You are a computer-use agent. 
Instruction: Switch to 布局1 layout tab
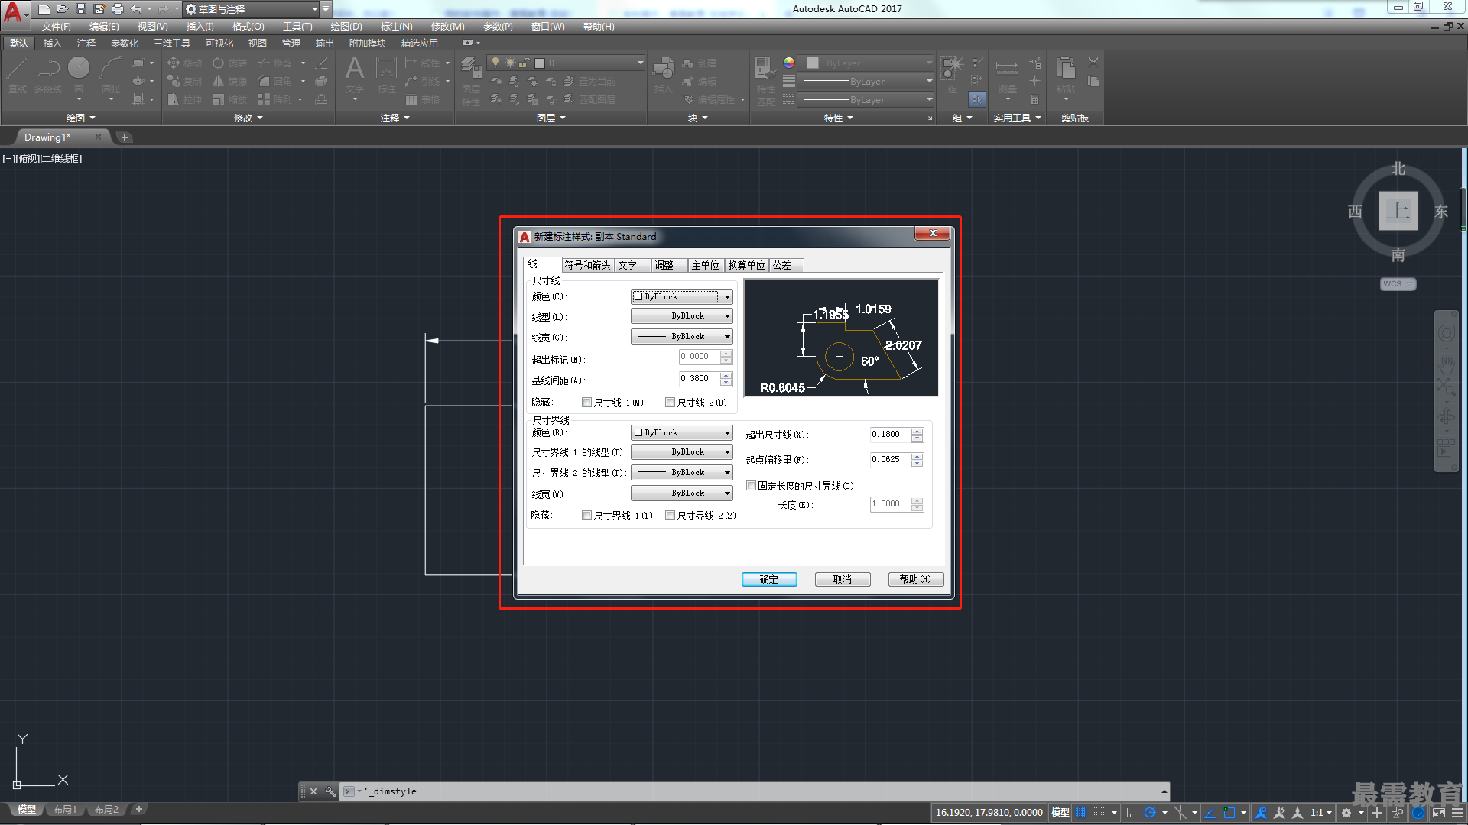(x=65, y=810)
